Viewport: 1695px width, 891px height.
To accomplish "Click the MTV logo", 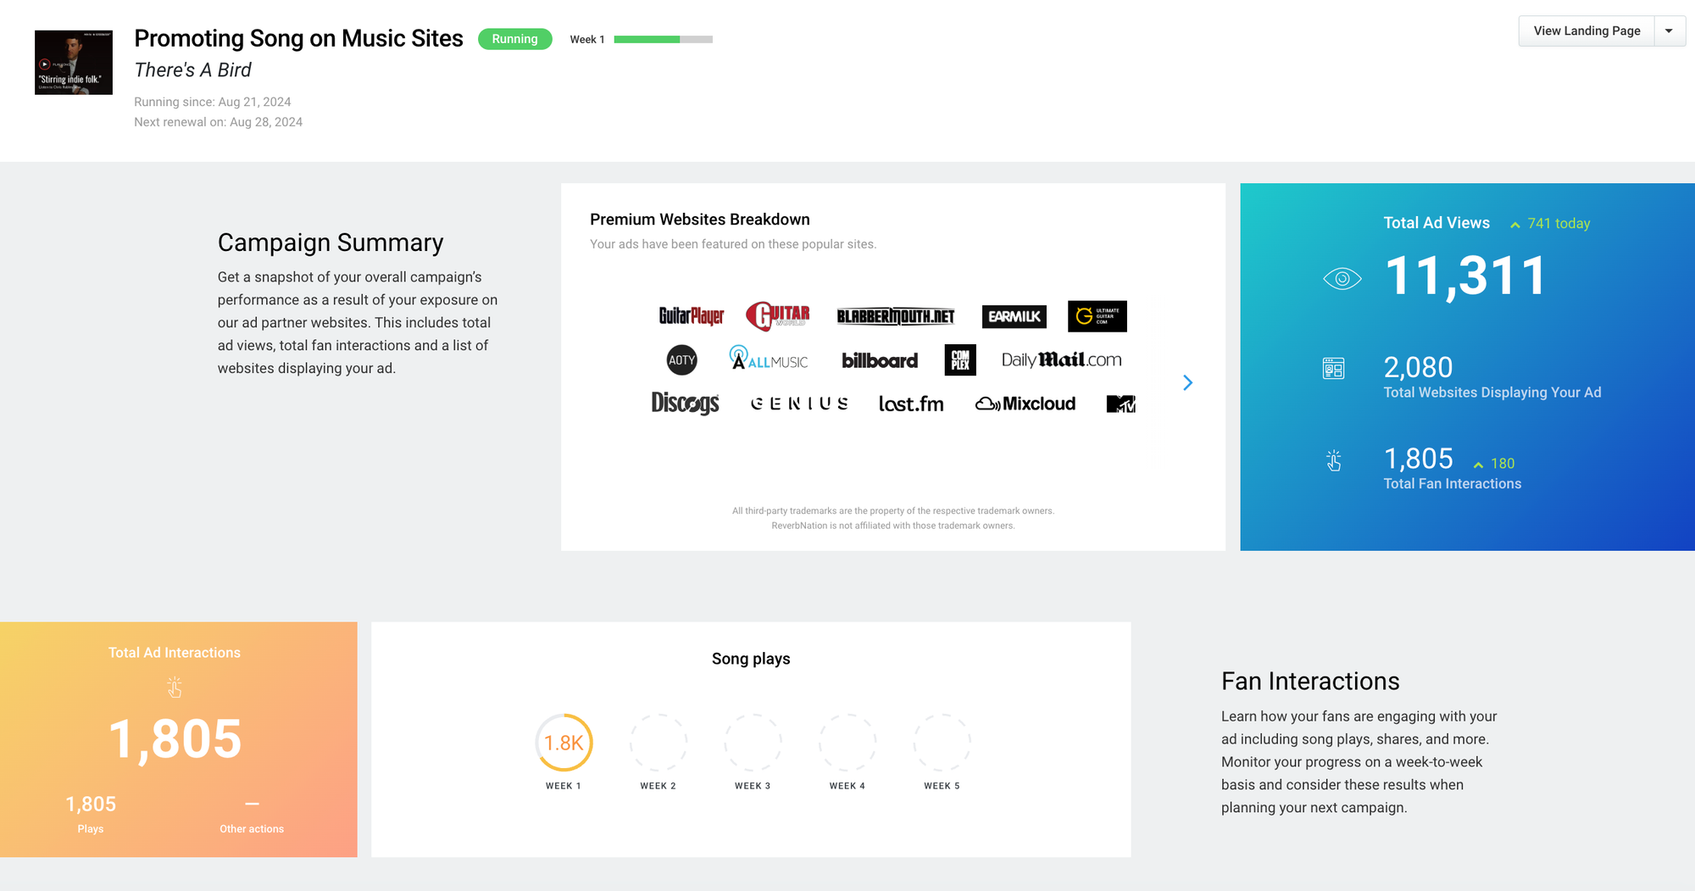I will pyautogui.click(x=1120, y=404).
